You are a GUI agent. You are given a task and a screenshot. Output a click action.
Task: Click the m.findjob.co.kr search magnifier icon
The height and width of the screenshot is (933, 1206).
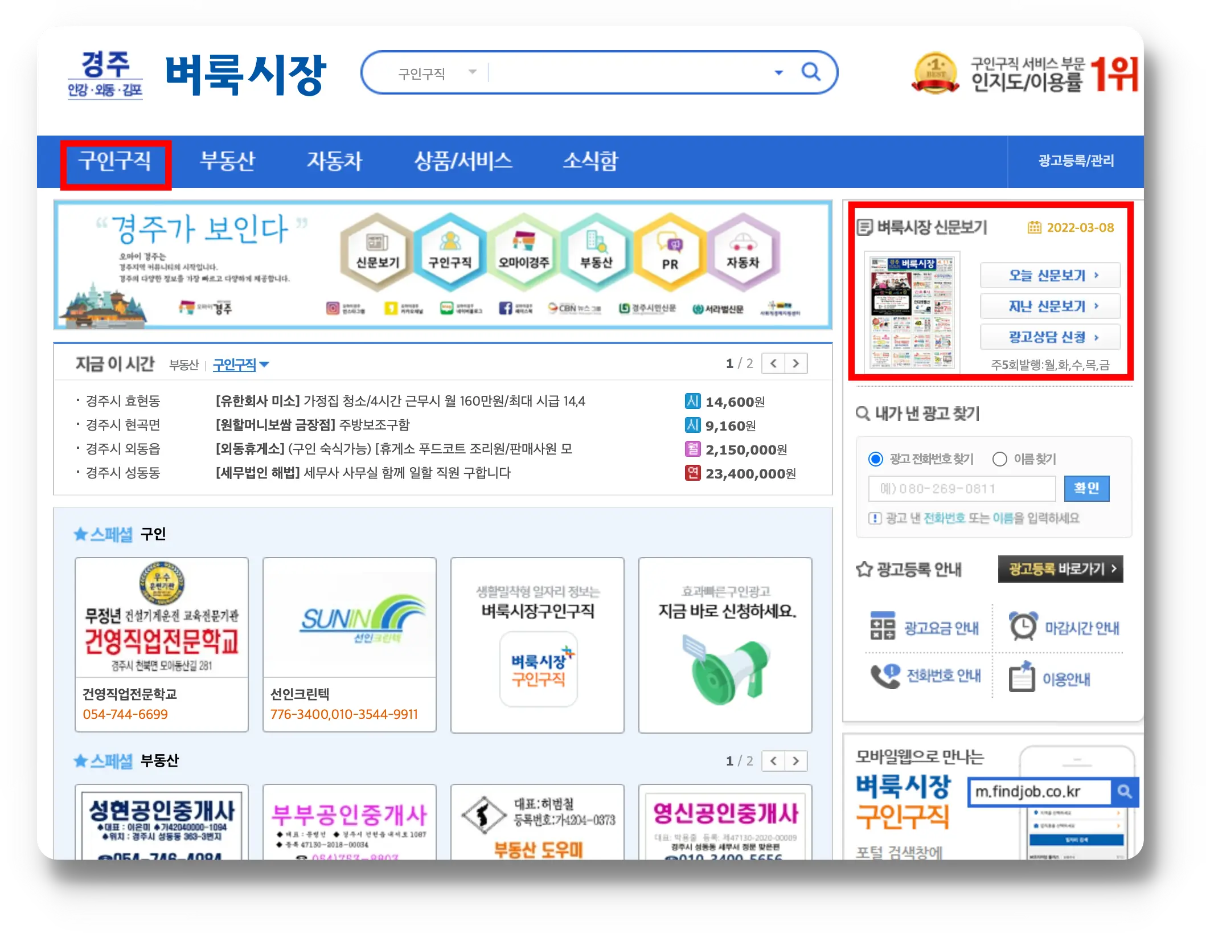pos(1124,792)
